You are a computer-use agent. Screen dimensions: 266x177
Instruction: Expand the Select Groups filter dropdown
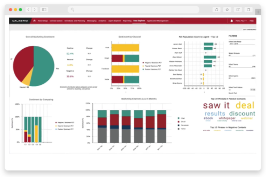(x=242, y=56)
